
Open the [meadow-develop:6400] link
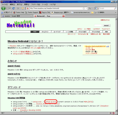[31, 110]
